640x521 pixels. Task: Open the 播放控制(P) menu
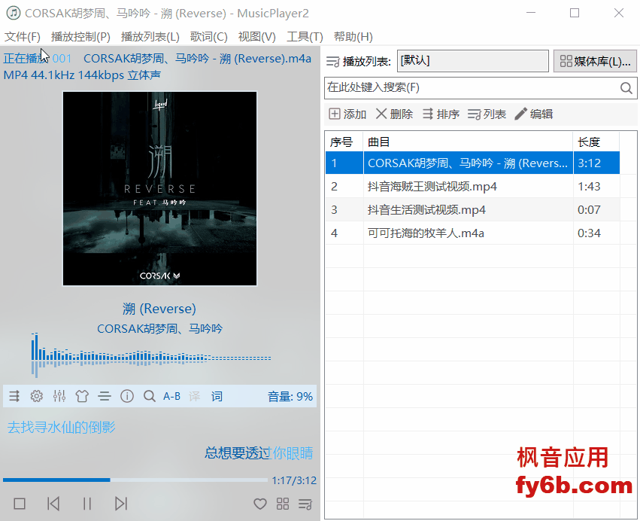tap(80, 37)
